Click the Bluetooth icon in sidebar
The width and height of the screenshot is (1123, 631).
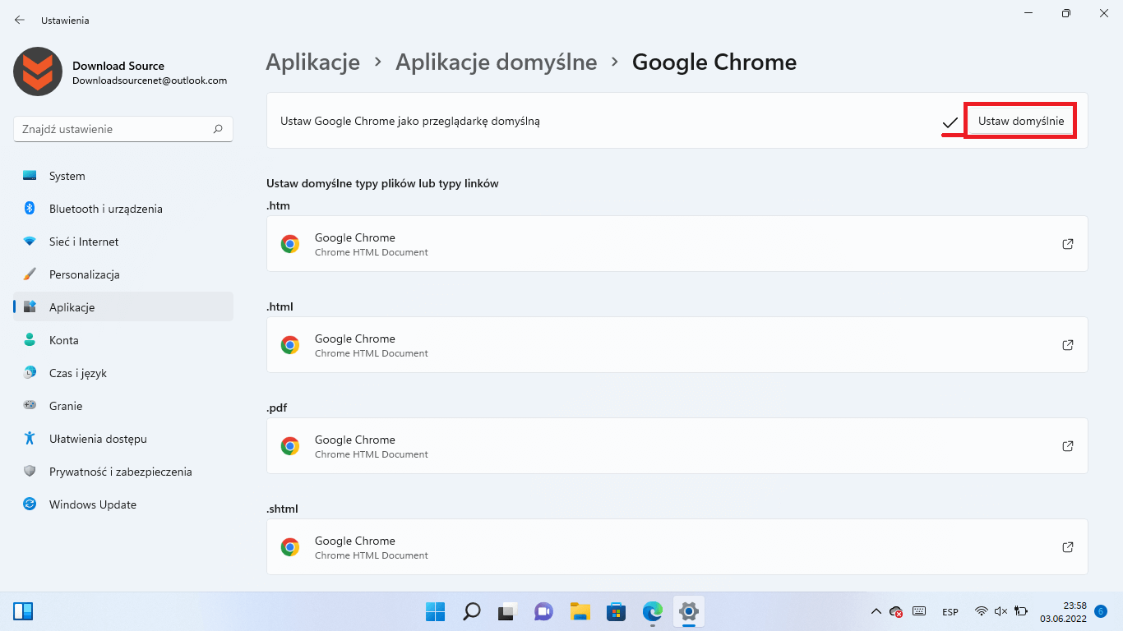(x=30, y=209)
